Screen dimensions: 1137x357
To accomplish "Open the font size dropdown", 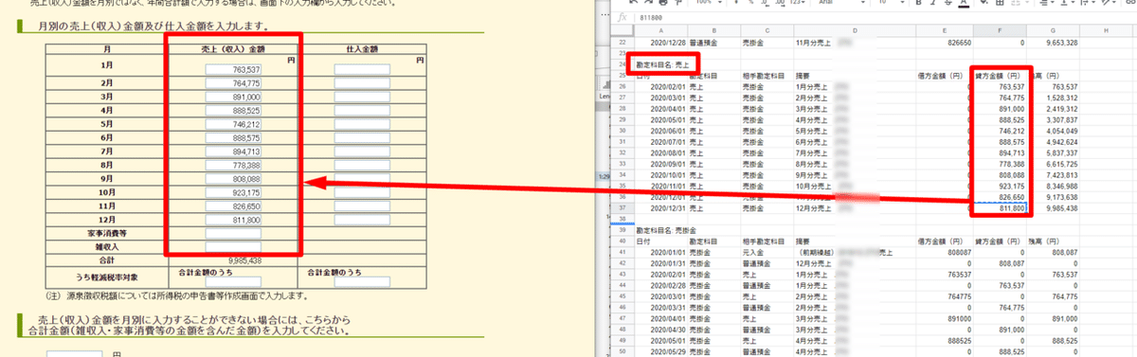I will [891, 3].
